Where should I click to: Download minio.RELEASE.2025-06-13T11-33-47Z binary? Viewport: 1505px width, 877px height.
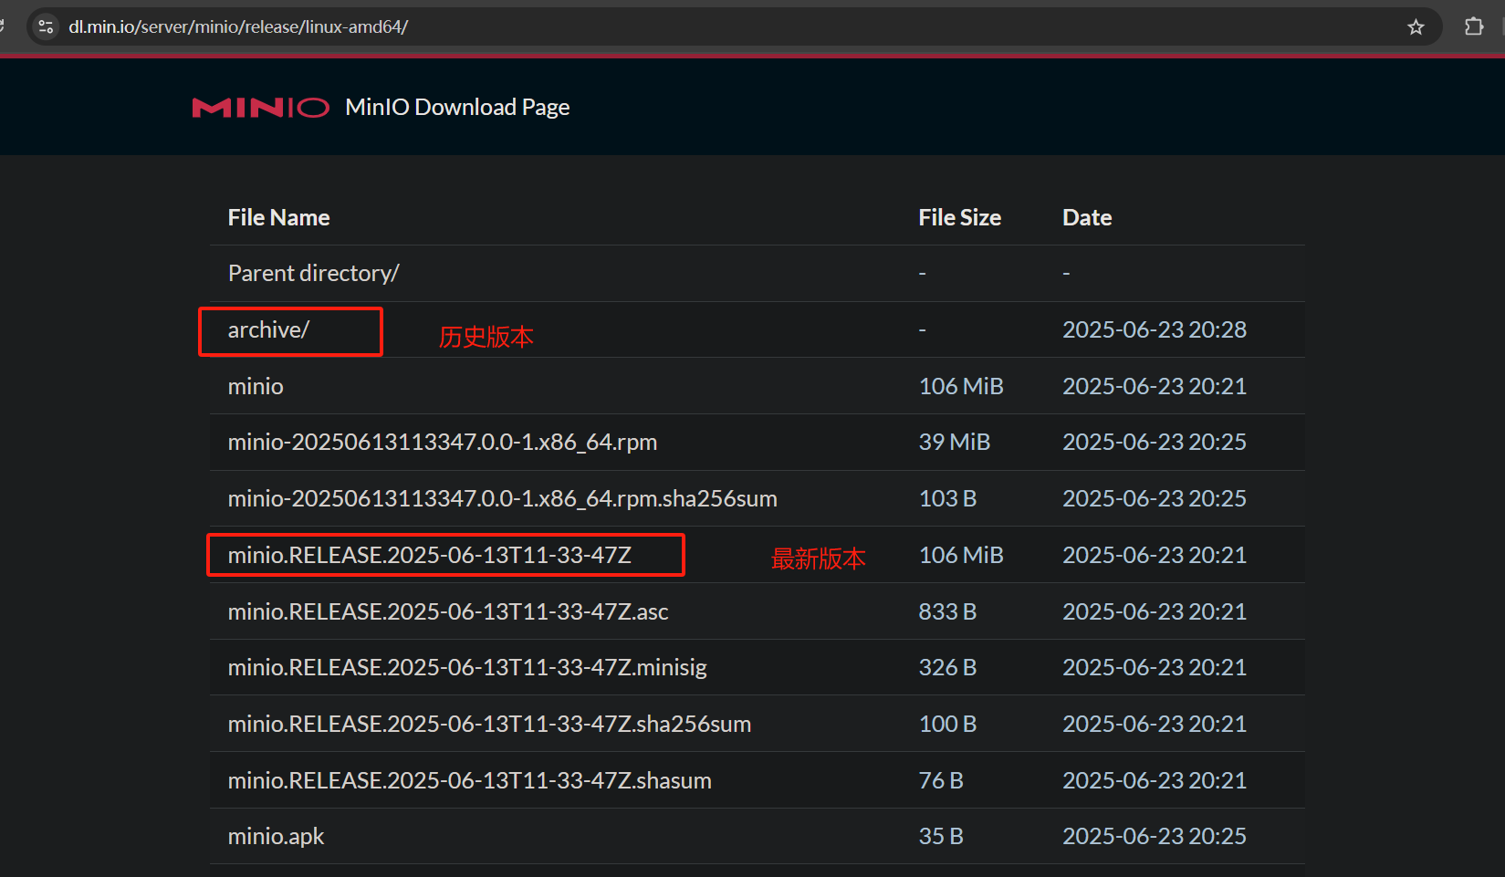(x=430, y=555)
